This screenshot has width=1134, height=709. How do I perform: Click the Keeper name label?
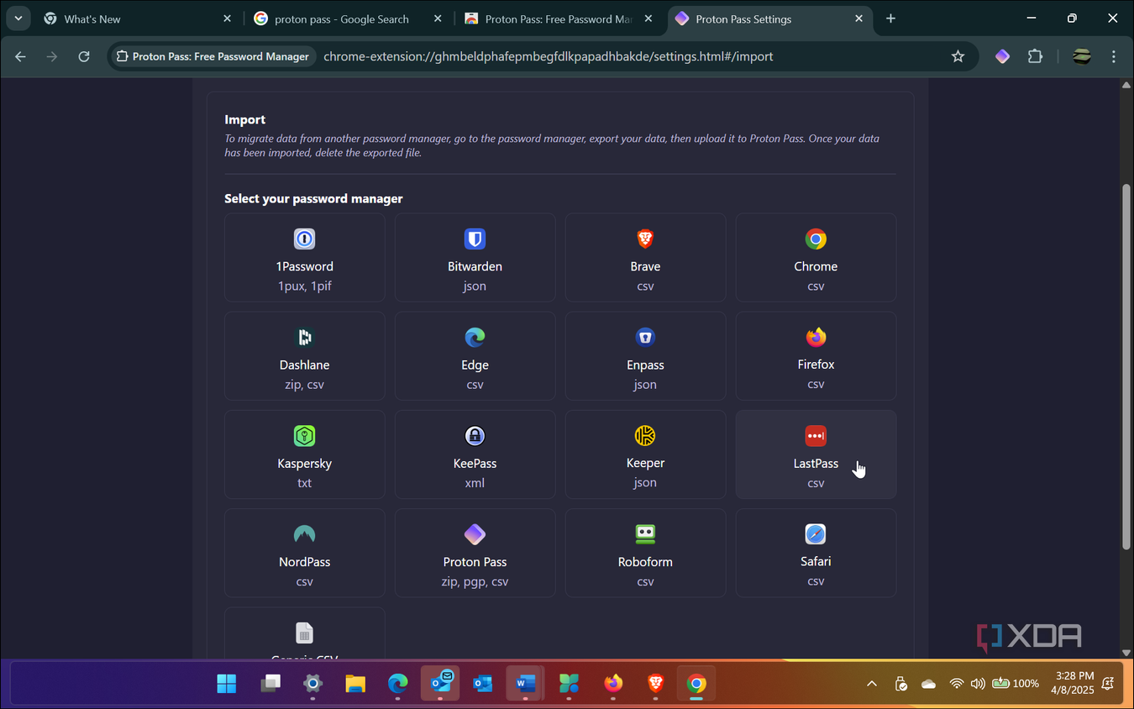pos(645,463)
